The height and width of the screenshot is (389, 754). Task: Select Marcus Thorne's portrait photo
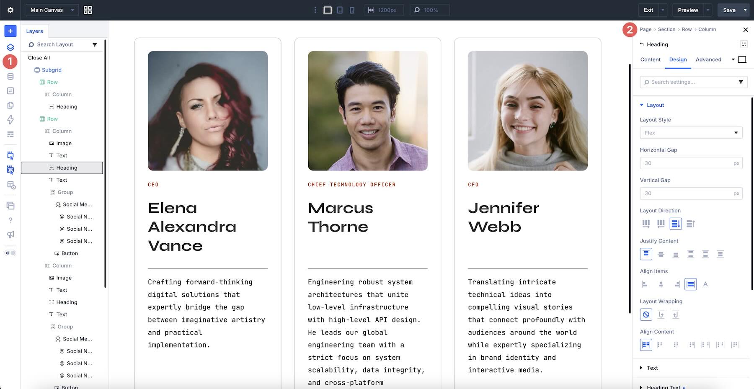click(368, 111)
